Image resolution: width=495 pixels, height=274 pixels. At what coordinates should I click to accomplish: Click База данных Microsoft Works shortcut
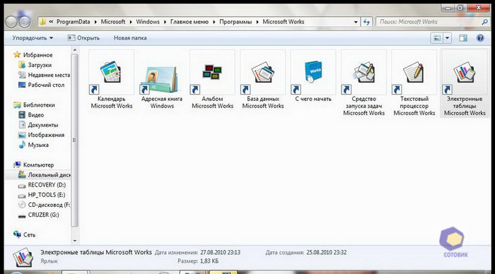[x=263, y=80]
